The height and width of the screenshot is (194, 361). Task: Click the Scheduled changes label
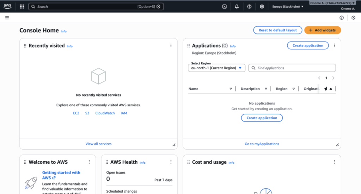122,191
